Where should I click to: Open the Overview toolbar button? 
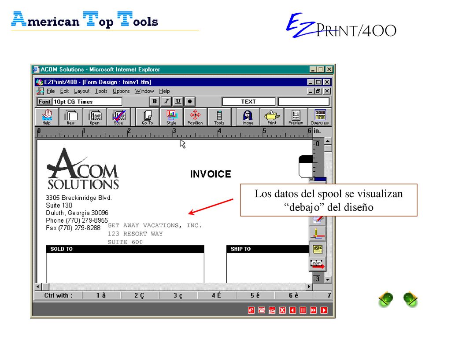[x=320, y=117]
